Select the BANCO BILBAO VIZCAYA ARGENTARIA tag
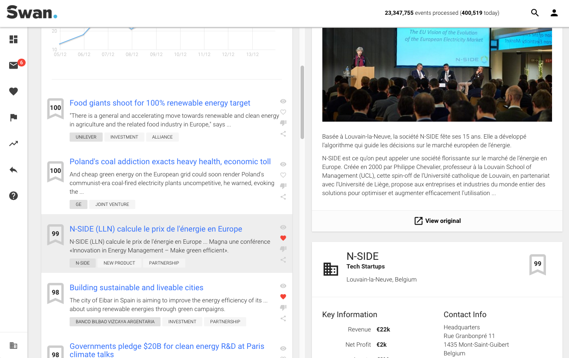Image resolution: width=569 pixels, height=358 pixels. click(115, 322)
